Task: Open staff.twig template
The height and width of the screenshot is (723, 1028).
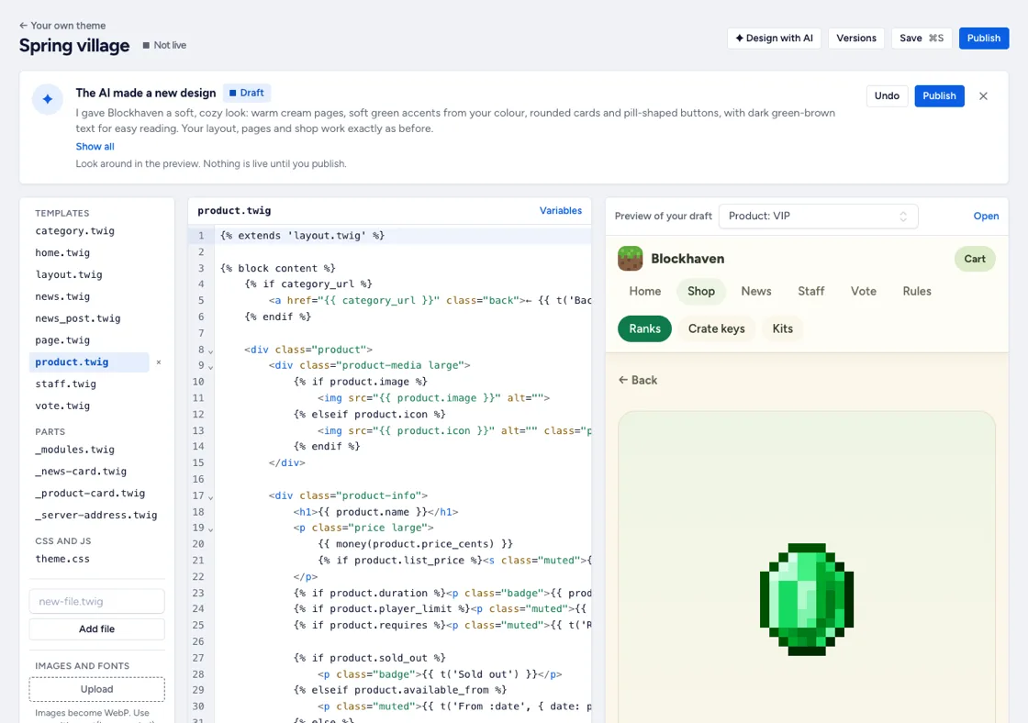Action: pos(65,384)
